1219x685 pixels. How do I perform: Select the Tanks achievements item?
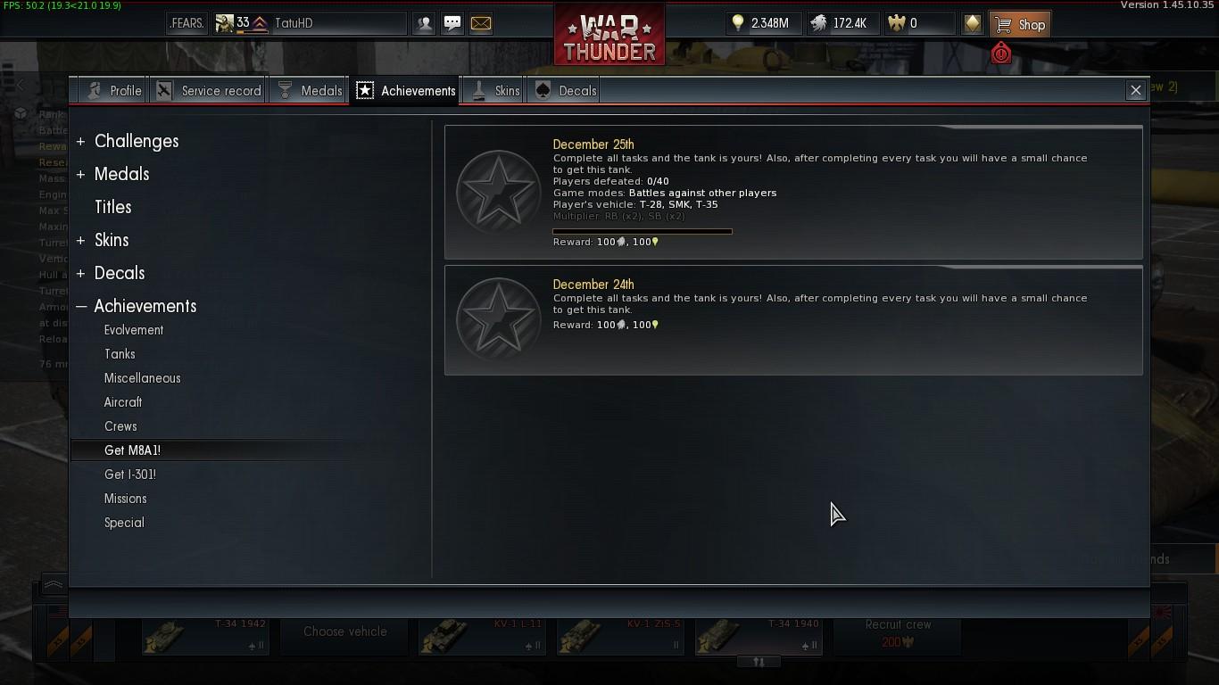tap(120, 354)
